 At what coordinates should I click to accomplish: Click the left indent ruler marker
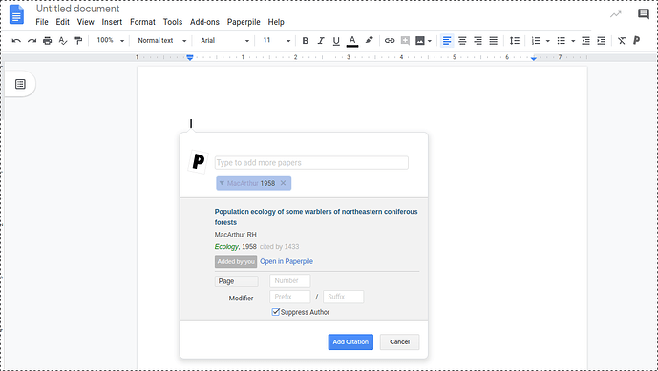(x=190, y=57)
